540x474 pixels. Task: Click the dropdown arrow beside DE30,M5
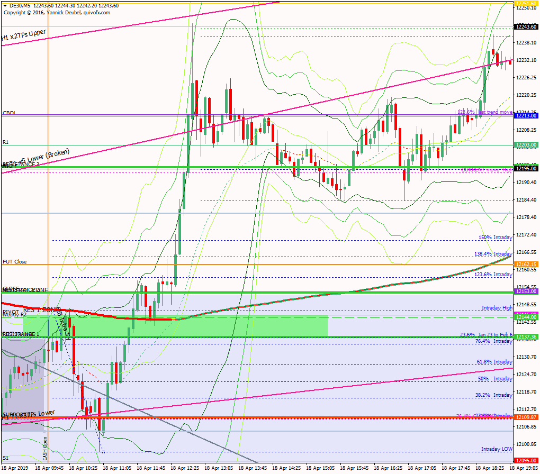5,5
